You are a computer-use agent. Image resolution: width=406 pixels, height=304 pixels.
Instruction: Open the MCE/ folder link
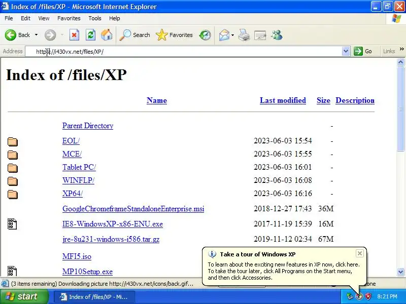[x=72, y=154]
